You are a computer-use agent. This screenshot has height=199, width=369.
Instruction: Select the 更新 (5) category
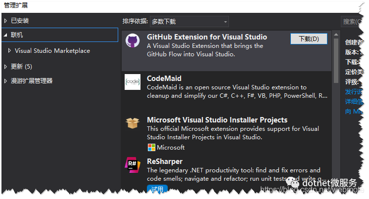pos(21,67)
